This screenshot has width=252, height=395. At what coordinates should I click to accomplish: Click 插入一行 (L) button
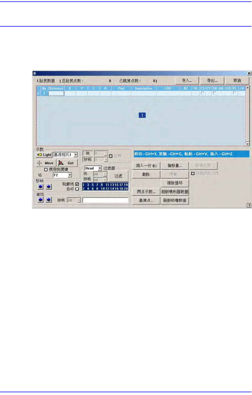(146, 166)
